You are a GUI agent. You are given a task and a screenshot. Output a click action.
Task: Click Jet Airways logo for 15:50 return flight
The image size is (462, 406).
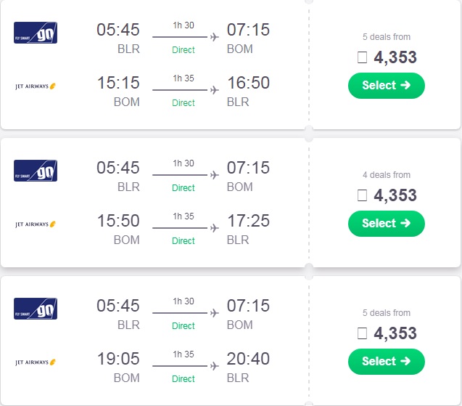[x=36, y=224]
